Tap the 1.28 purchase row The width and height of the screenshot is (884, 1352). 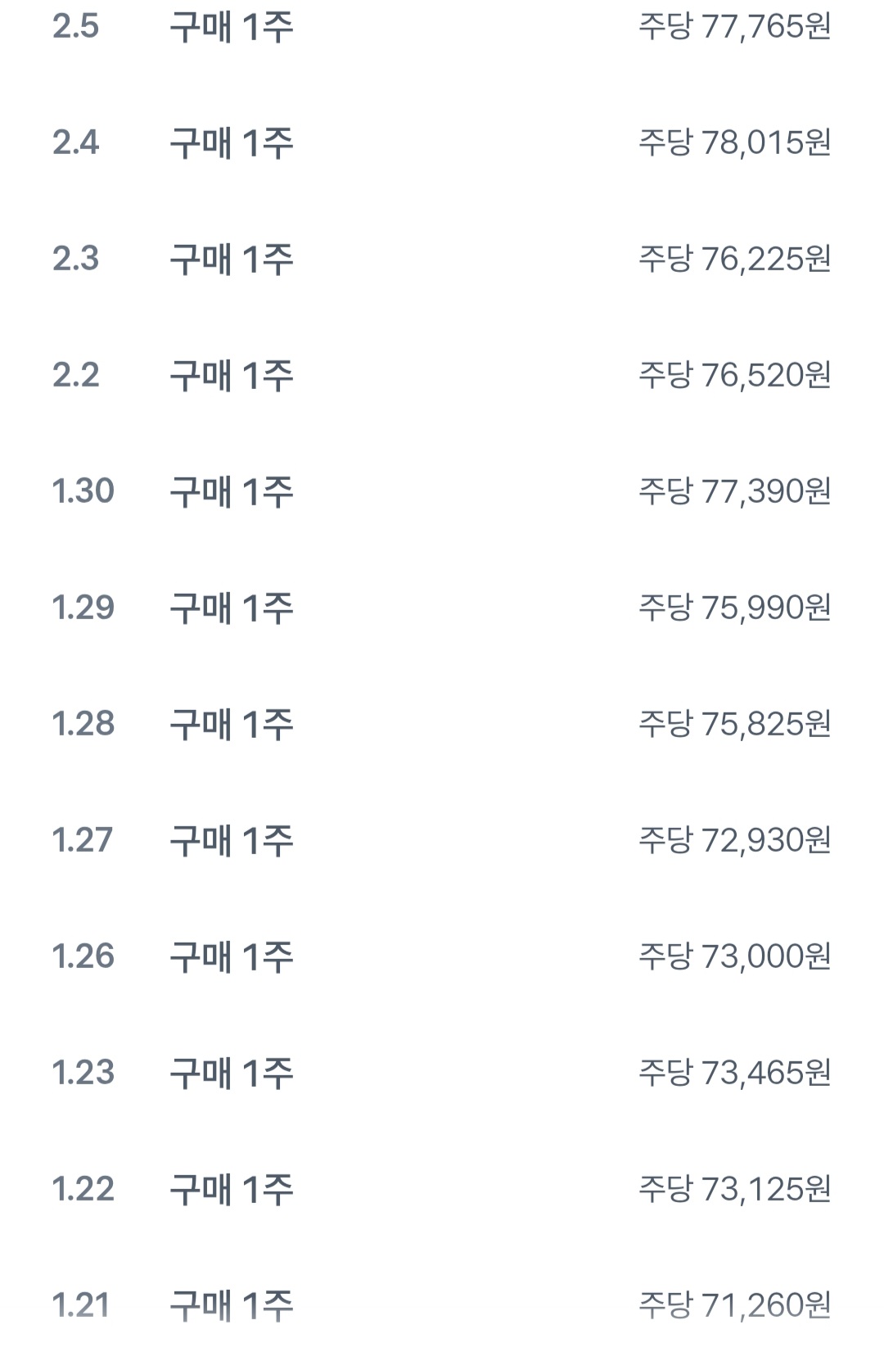[x=231, y=725]
